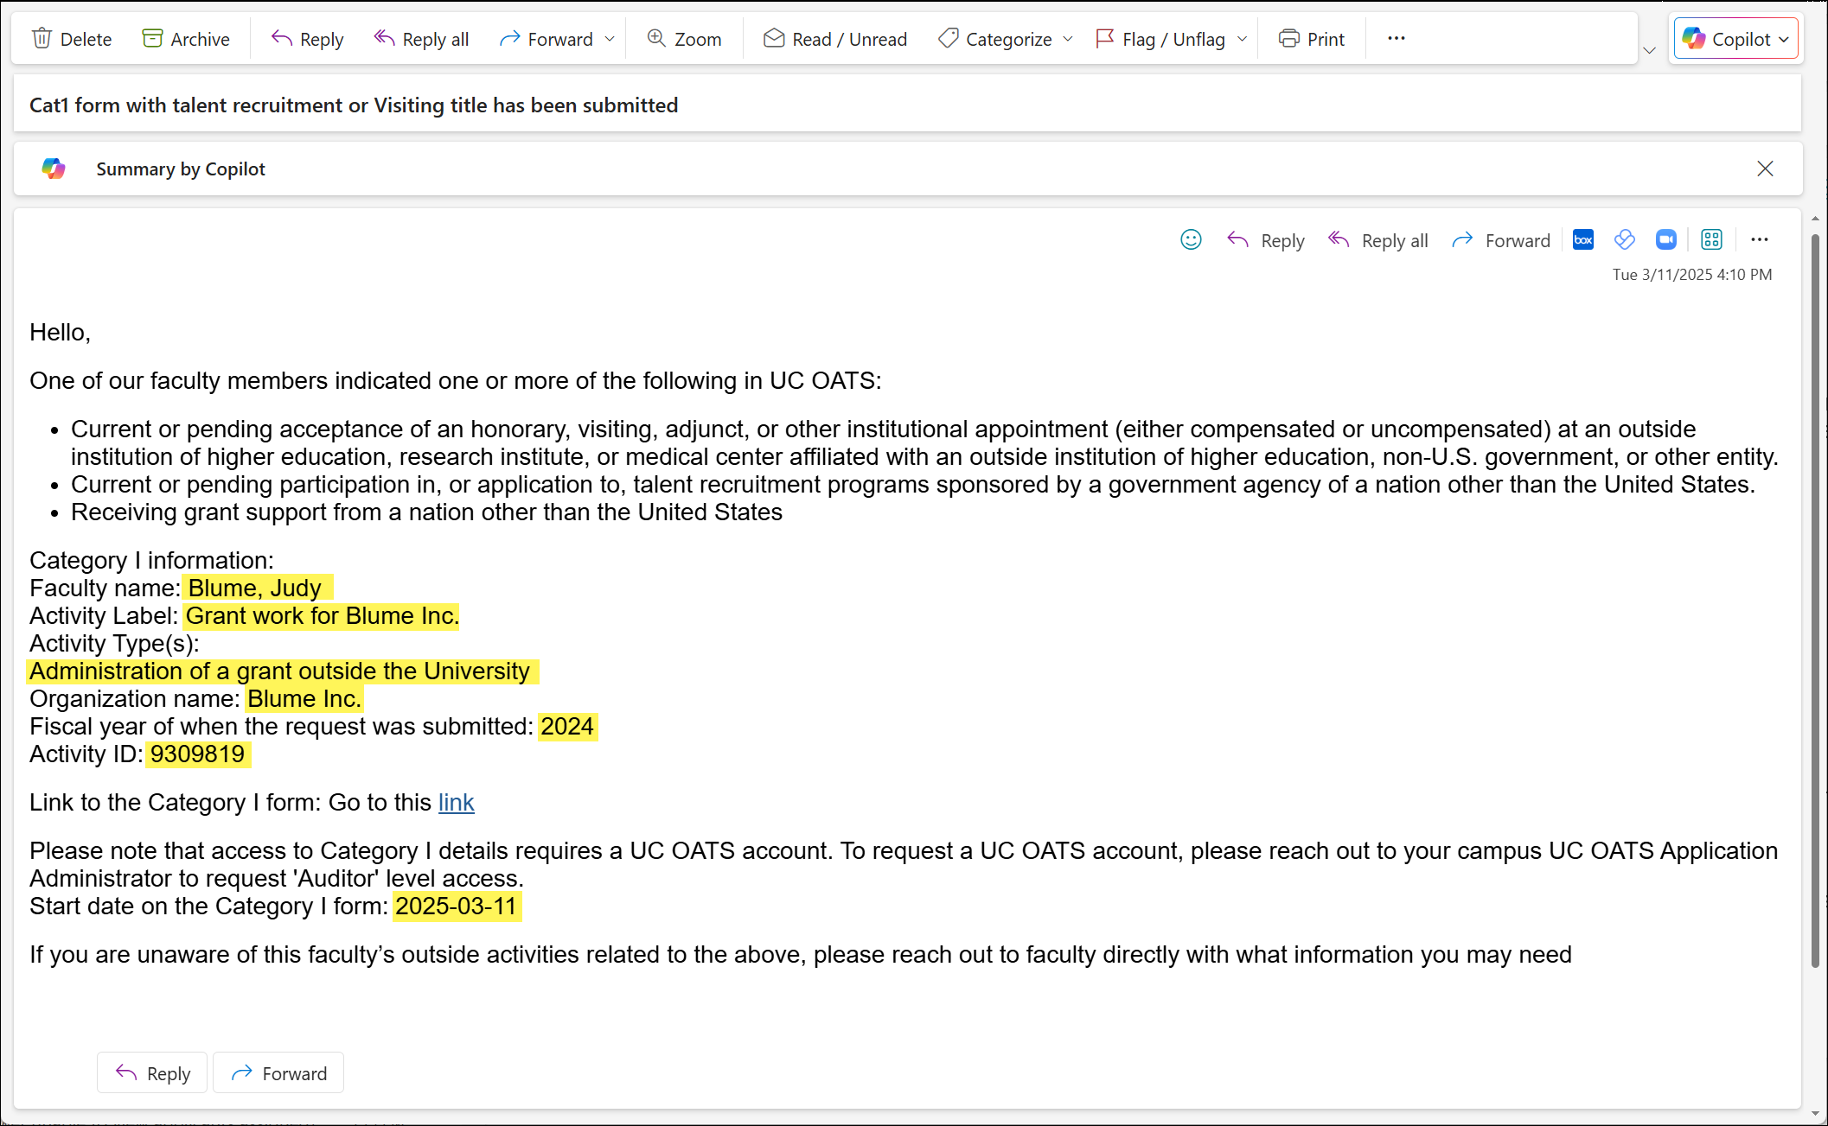Screen dimensions: 1828x1126
Task: Open the Apps grid add-in icon
Action: 1711,240
